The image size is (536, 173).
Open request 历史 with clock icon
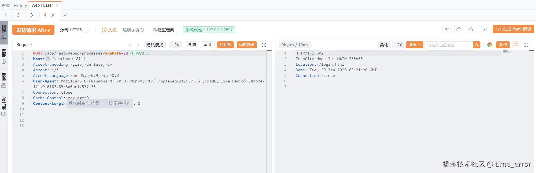tap(109, 30)
